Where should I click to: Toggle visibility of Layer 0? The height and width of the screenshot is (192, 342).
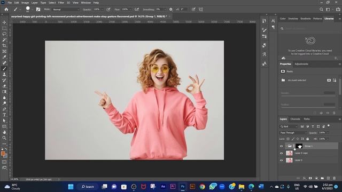pos(282,160)
